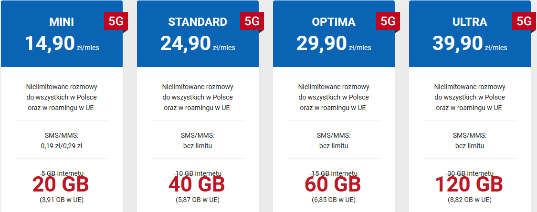Select the MINI plan title
The image size is (537, 212).
(62, 22)
